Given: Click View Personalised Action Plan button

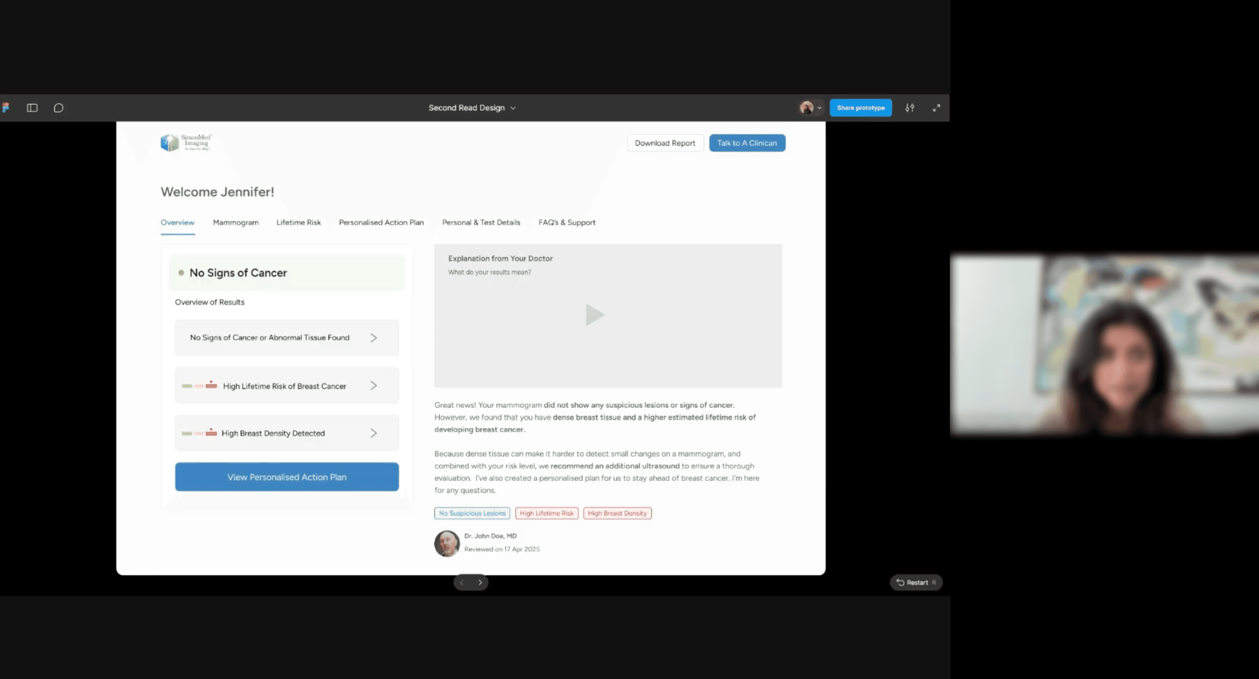Looking at the screenshot, I should (287, 477).
